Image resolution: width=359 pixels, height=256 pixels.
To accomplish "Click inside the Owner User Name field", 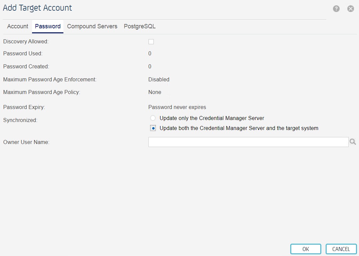I will (248, 142).
